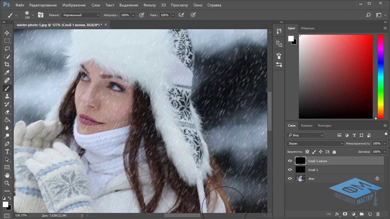This screenshot has width=390, height=219.
Task: Select the Eraser tool
Action: point(7,112)
